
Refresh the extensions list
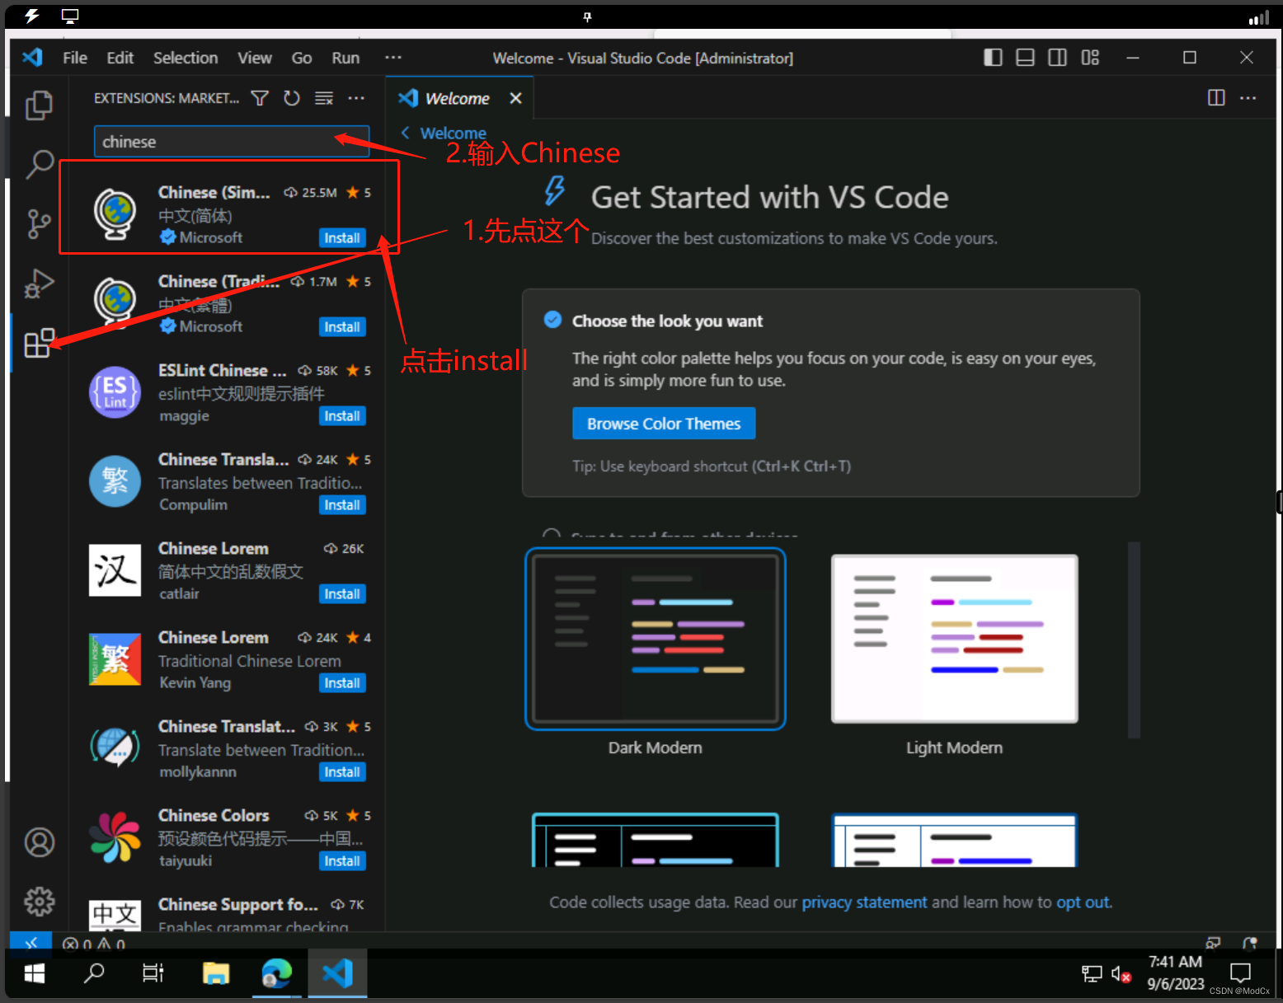click(x=292, y=98)
